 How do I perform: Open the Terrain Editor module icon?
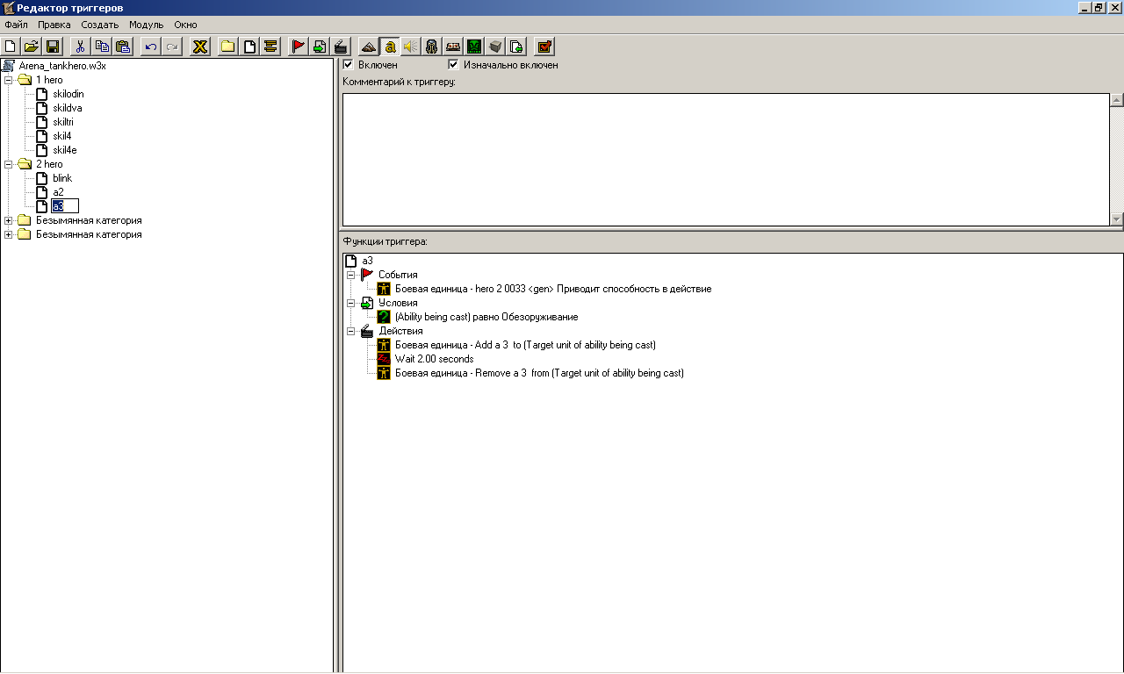(x=369, y=47)
